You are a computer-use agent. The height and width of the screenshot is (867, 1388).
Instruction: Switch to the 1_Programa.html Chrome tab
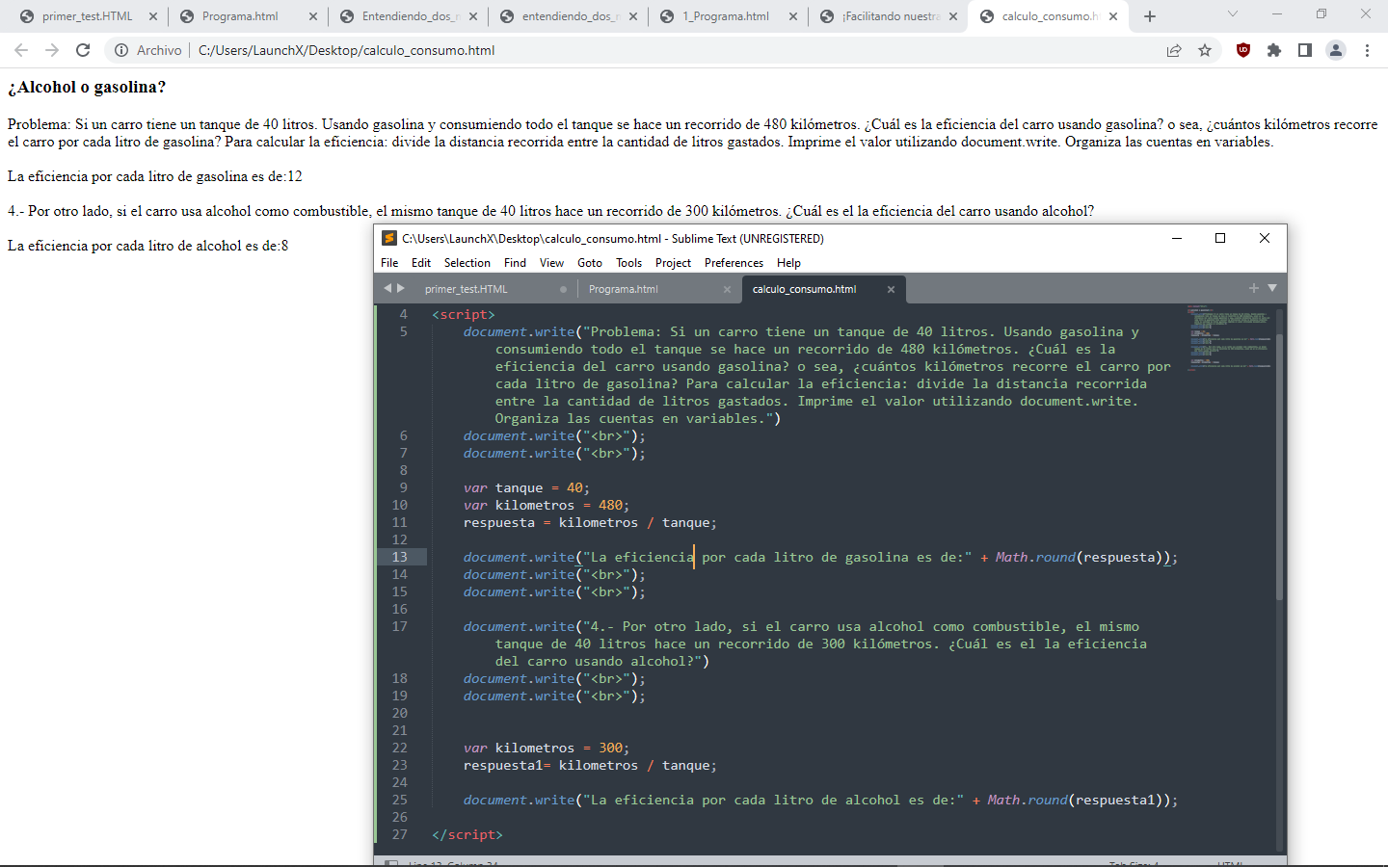pyautogui.click(x=725, y=16)
